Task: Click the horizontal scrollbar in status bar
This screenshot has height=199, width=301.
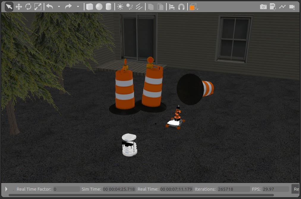Action: 141,195
